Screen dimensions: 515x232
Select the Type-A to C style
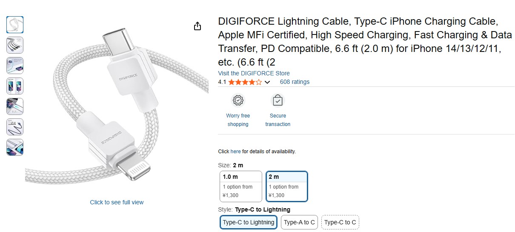click(299, 222)
